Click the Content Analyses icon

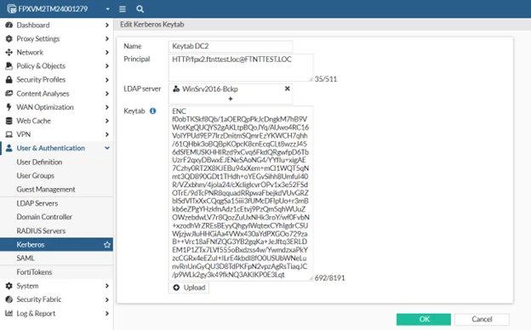pyautogui.click(x=9, y=94)
